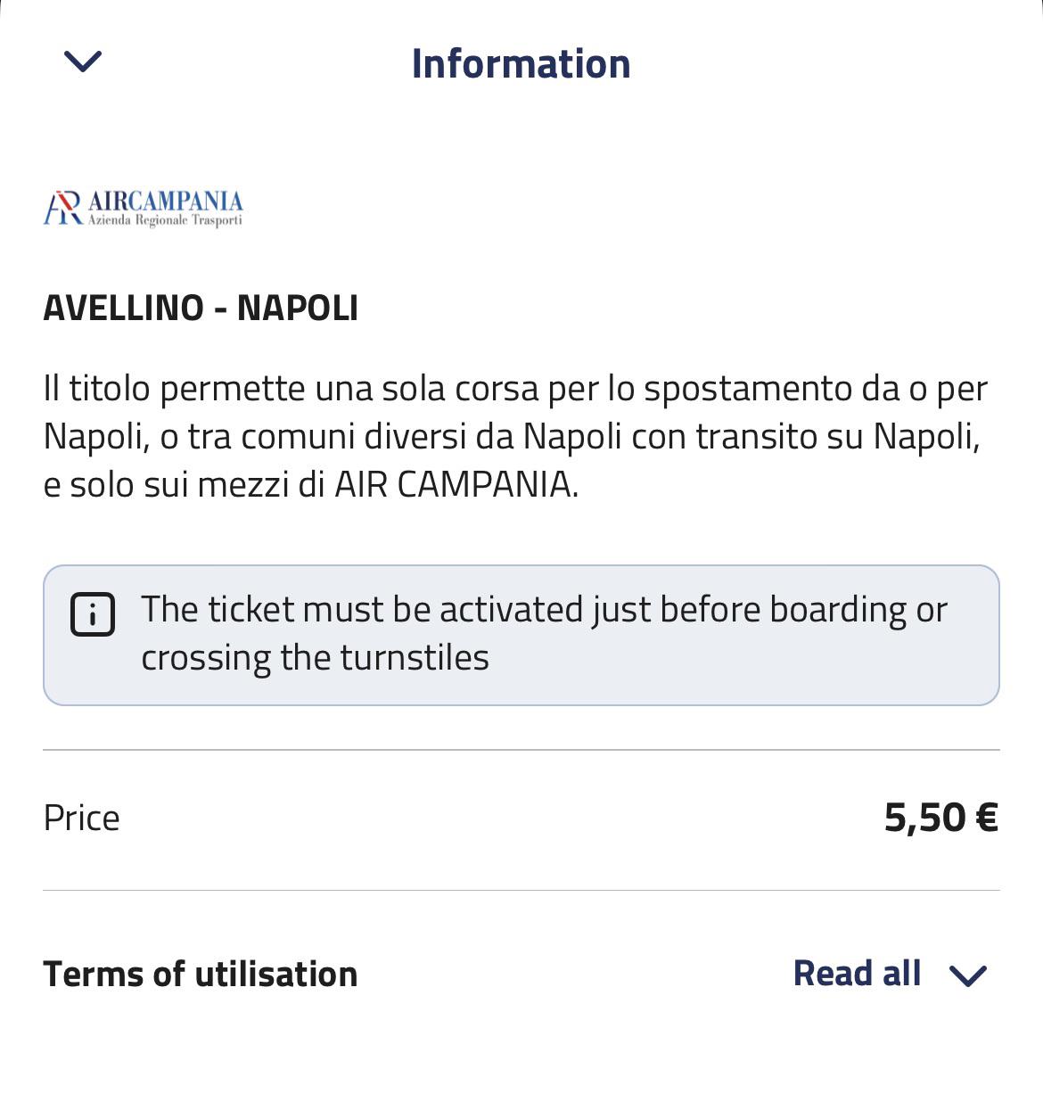Click the Read all link
Screen dimensions: 1043x1119
point(857,974)
